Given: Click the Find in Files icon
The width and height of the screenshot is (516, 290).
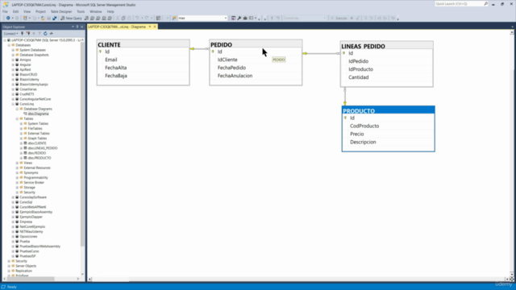Looking at the screenshot, I should [174, 18].
